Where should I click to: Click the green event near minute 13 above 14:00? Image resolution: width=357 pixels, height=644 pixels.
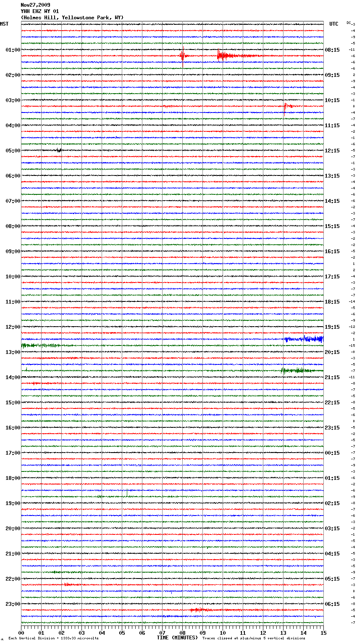[x=297, y=370]
